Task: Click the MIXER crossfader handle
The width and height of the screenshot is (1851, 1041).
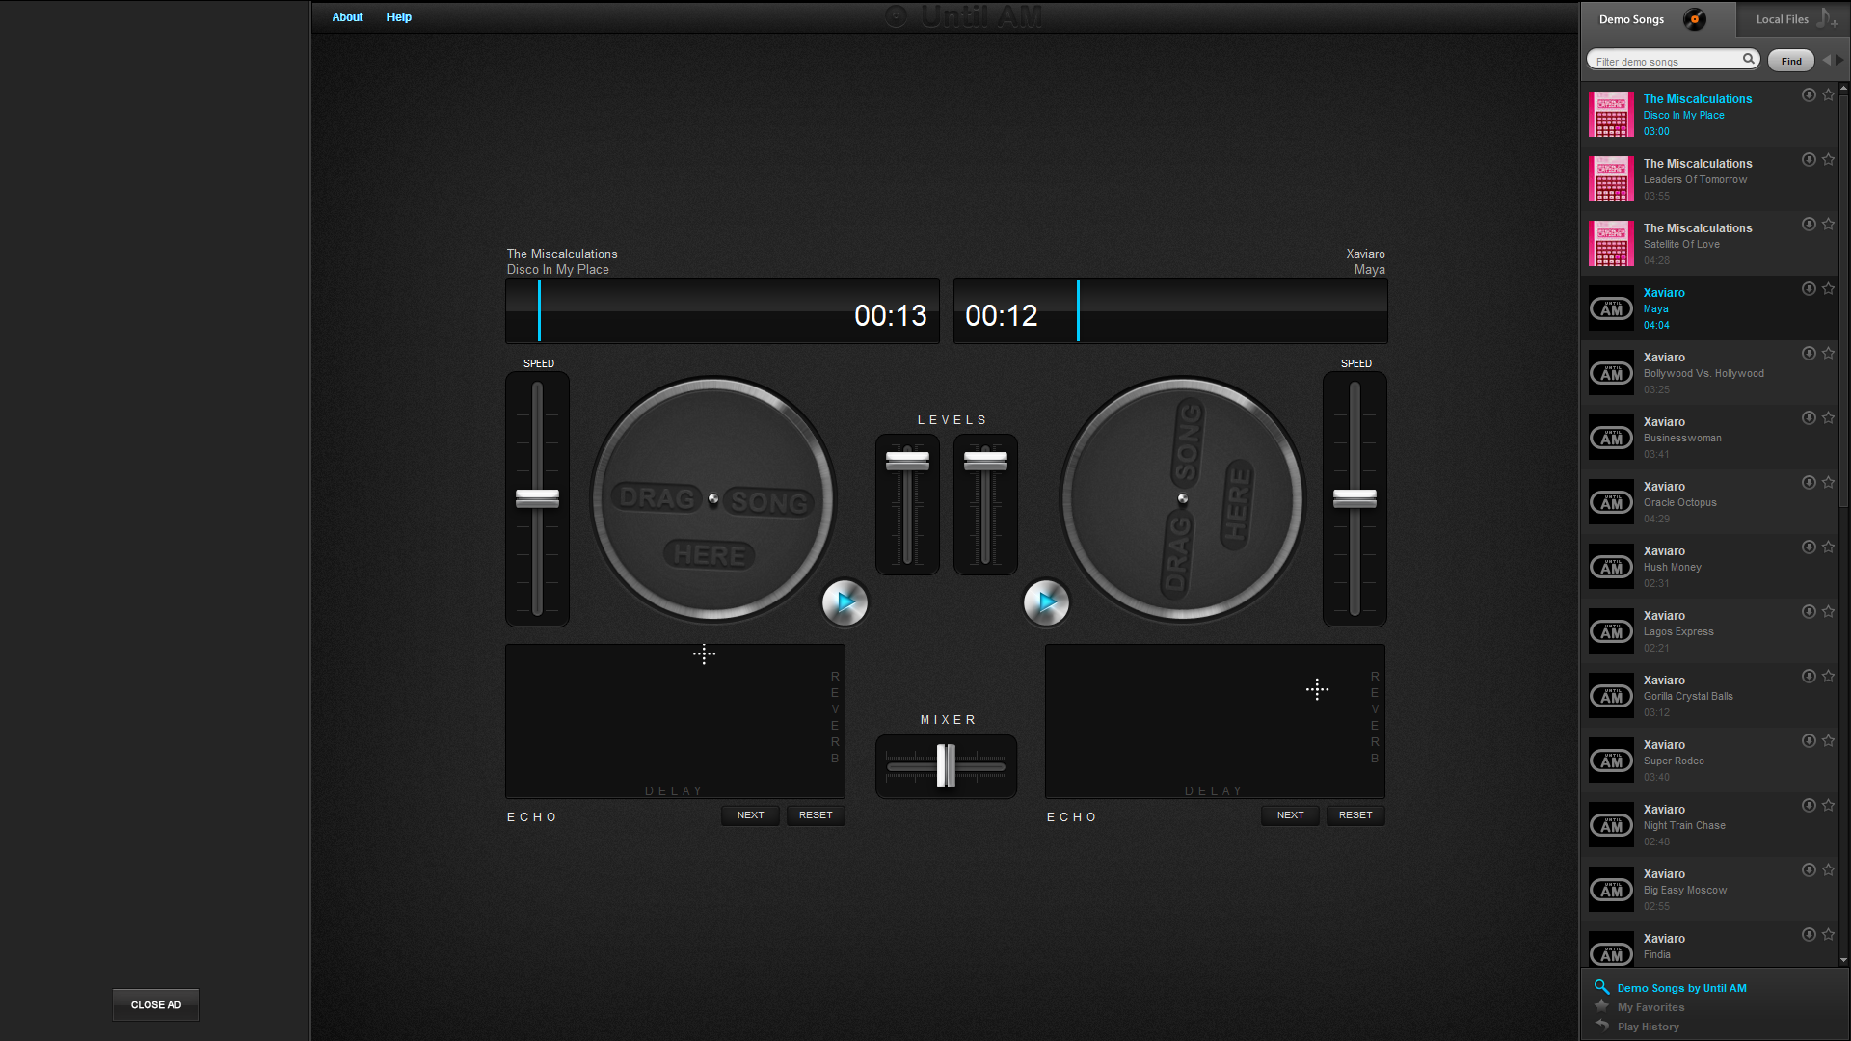Action: click(x=946, y=766)
